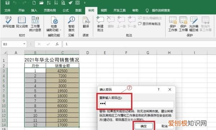Viewport: 216px width, 130px height.
Task: Click 允许编辑区域 allow edit ranges
Action: click(194, 24)
